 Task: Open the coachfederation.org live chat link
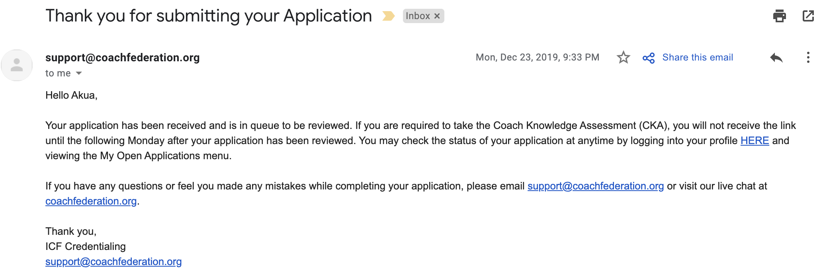91,201
